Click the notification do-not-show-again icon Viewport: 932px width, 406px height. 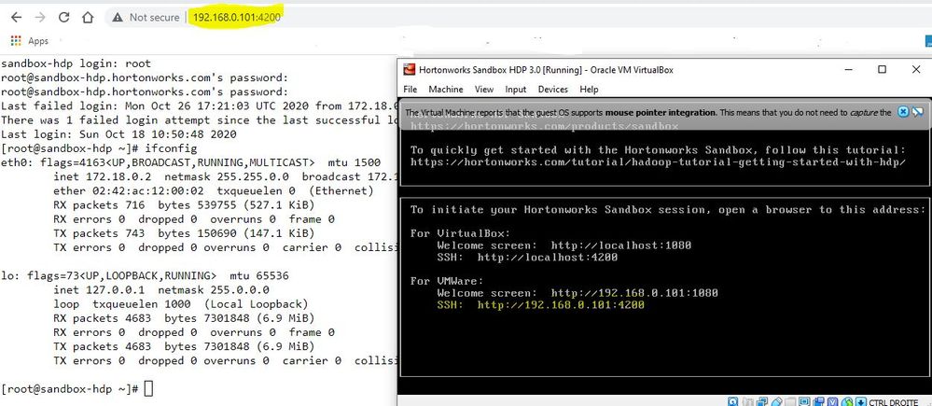[x=918, y=112]
